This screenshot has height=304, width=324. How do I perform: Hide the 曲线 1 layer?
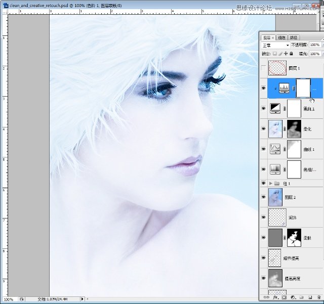pos(263,149)
